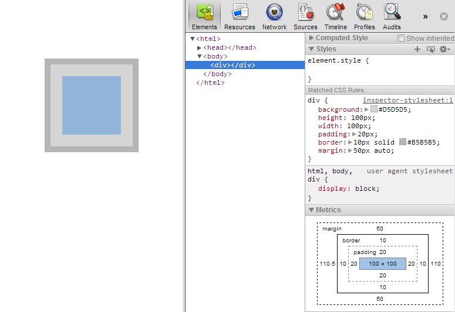Select the closing html tag row
455x312 pixels.
coord(210,83)
